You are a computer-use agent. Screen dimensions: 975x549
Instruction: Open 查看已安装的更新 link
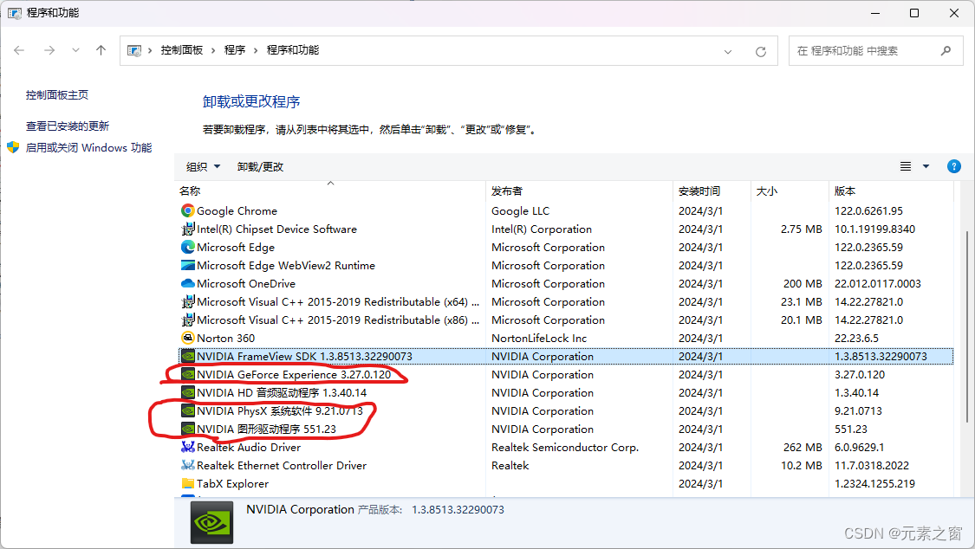tap(67, 126)
